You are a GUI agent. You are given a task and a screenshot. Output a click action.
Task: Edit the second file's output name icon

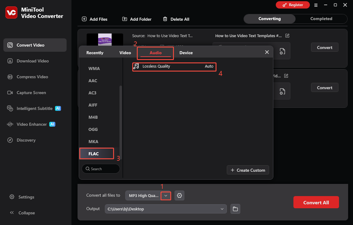pyautogui.click(x=286, y=76)
